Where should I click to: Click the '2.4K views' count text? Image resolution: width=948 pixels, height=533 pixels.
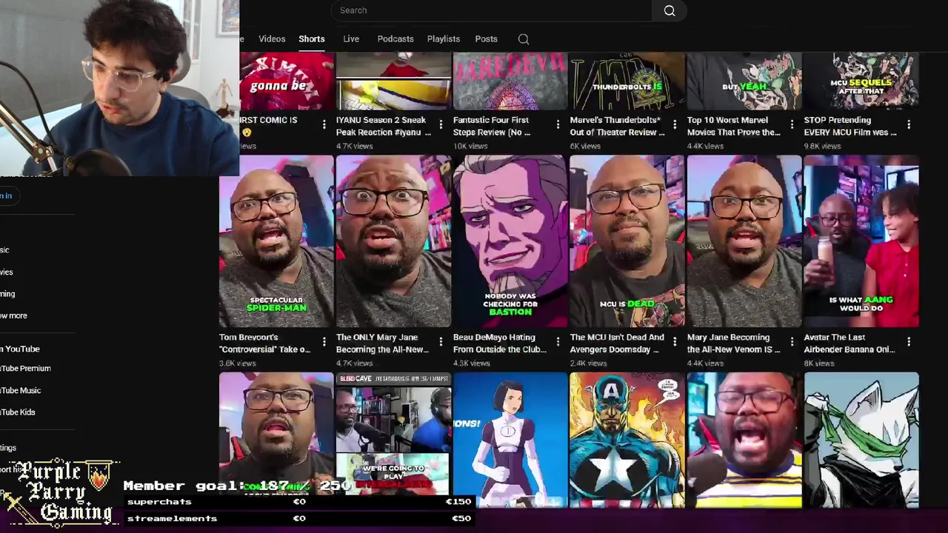click(589, 363)
